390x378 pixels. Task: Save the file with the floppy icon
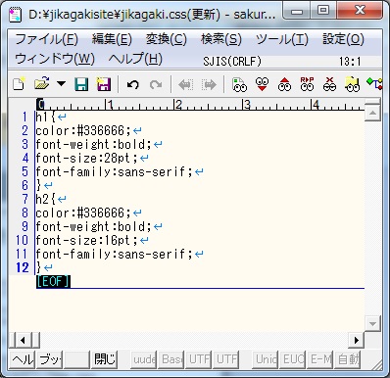pos(81,84)
